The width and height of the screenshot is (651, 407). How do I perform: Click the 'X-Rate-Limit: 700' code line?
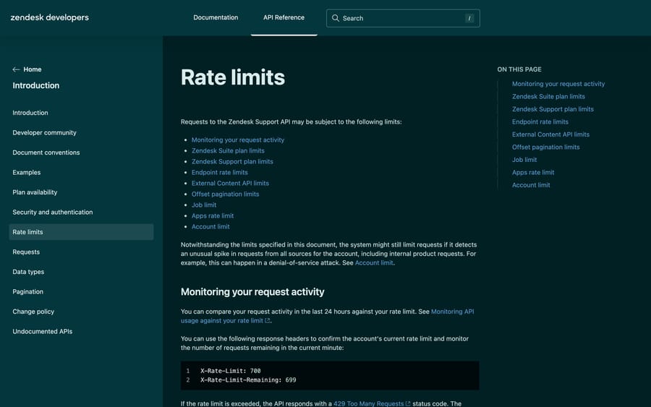pos(231,371)
